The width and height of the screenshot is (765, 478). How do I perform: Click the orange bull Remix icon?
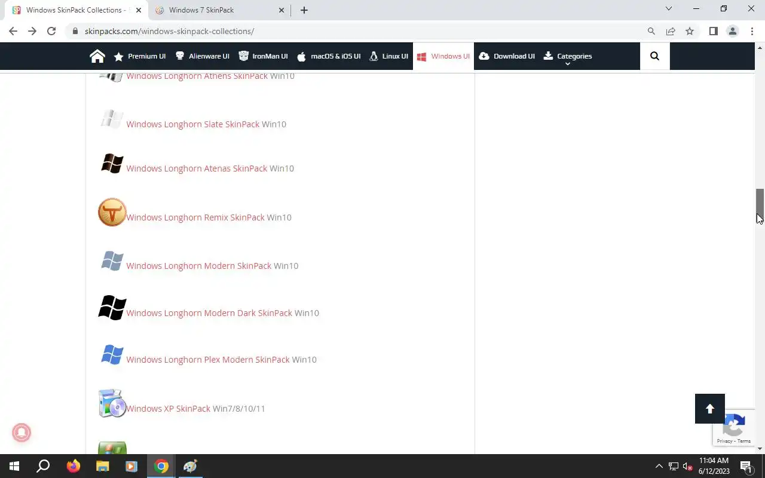coord(112,212)
